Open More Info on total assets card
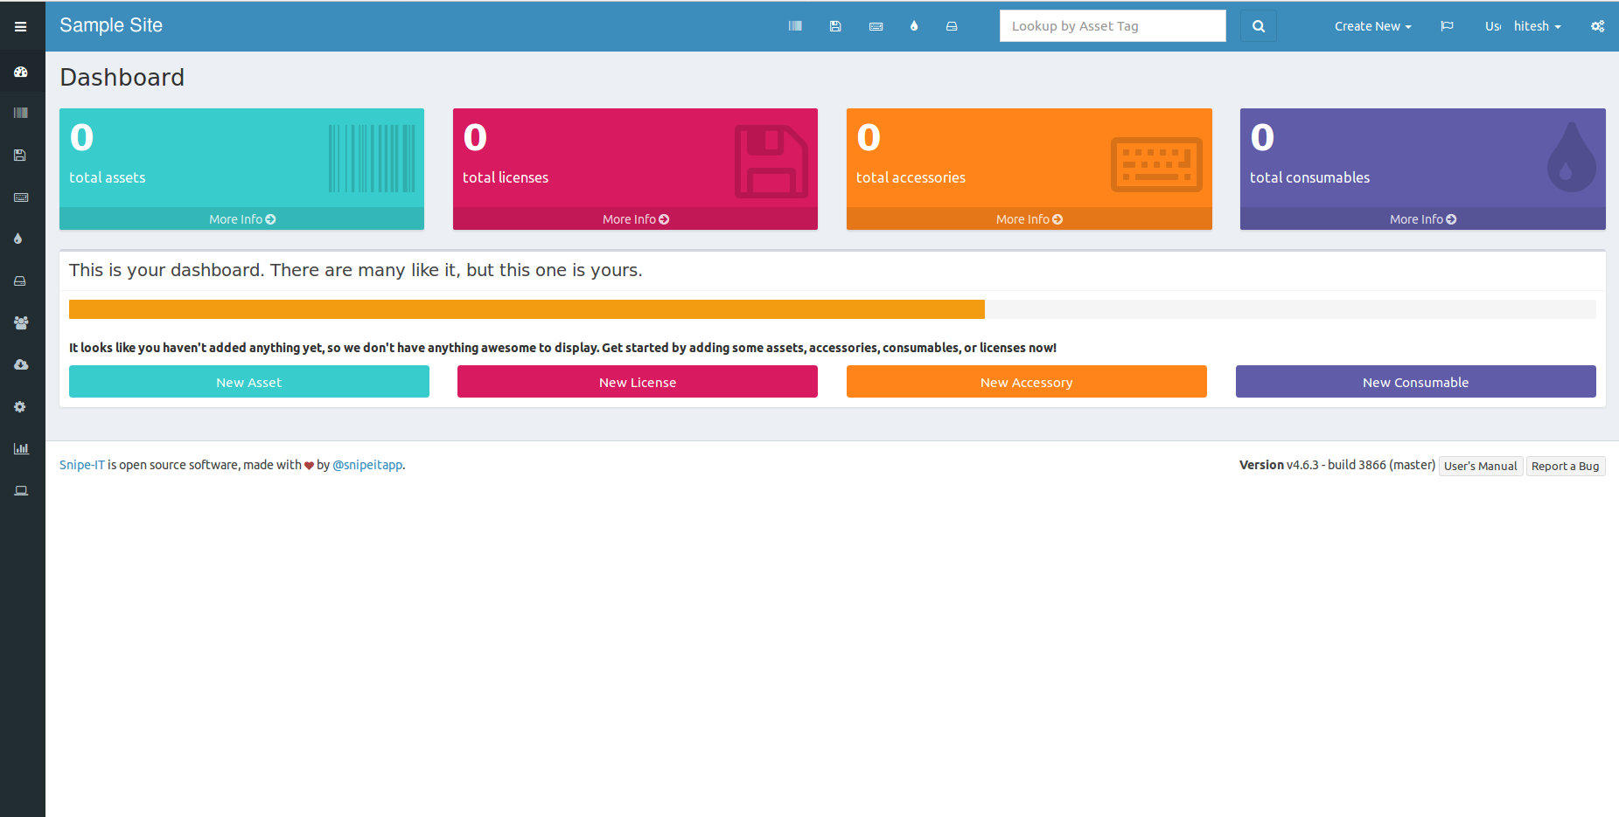 [x=242, y=219]
